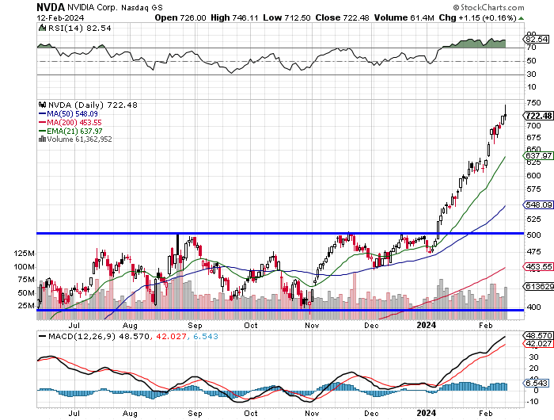Click the 125M label on the volume axis
The image size is (554, 420).
[x=24, y=254]
